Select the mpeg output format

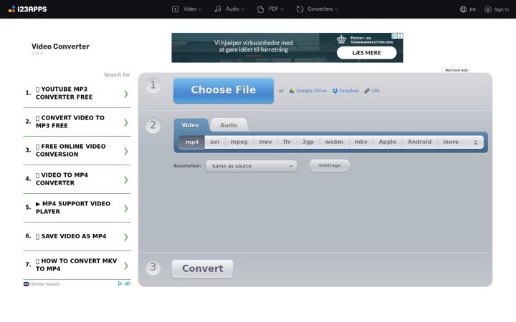239,142
